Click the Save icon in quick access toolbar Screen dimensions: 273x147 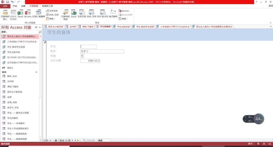(x=7, y=2)
